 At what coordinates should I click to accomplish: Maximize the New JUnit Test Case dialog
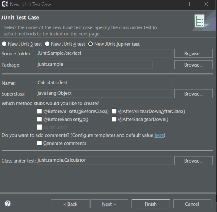[x=188, y=4]
